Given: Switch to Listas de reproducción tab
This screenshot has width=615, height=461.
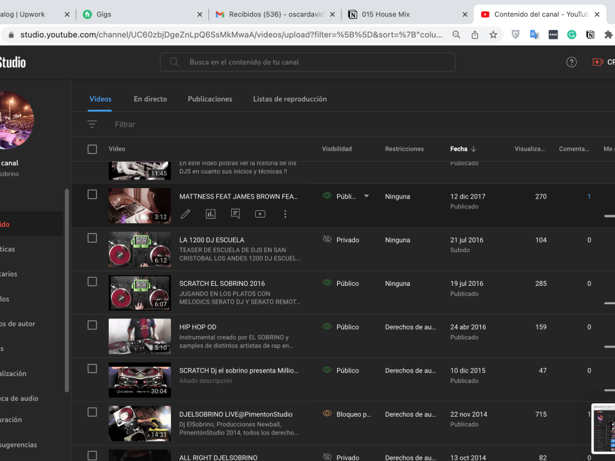Looking at the screenshot, I should [290, 99].
